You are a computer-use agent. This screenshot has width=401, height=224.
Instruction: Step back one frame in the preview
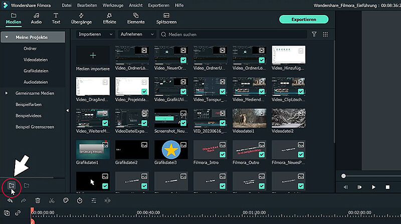[345, 187]
